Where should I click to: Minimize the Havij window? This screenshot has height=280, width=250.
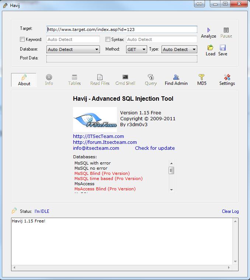pos(215,4)
